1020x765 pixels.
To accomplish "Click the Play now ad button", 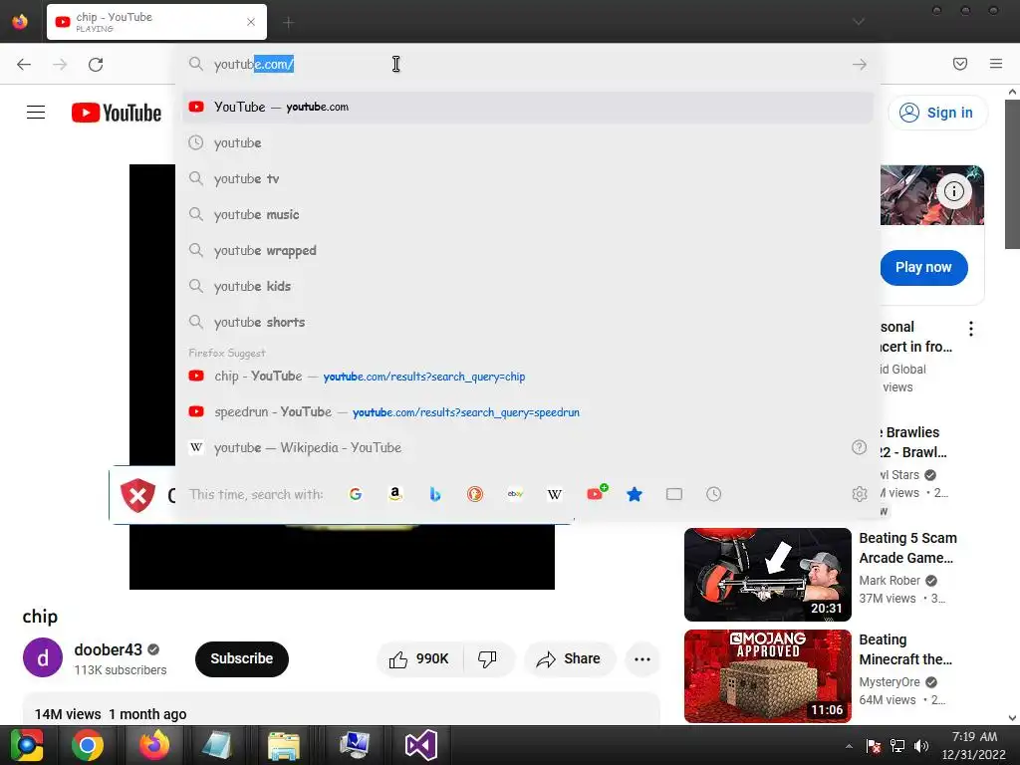I will (923, 267).
